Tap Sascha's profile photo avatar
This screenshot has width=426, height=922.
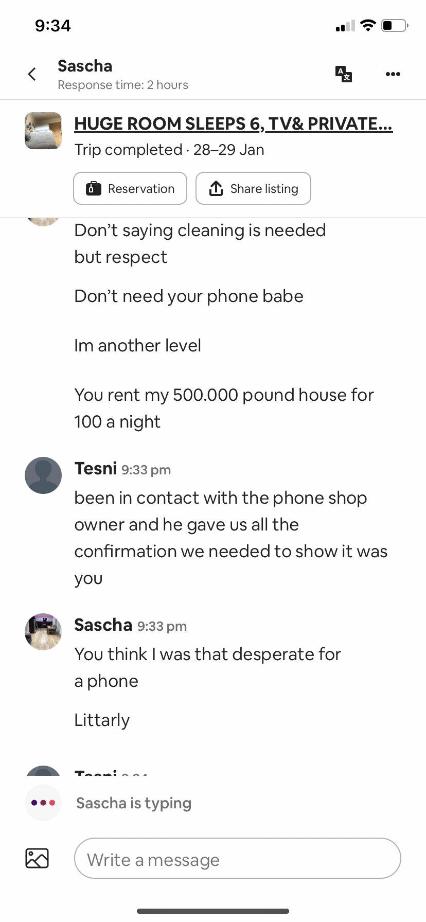tap(43, 632)
